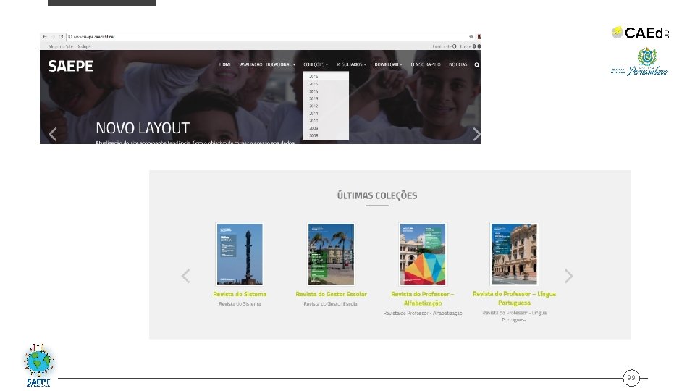Open the Revista do Professor Língua Portuguesa cover
Image resolution: width=695 pixels, height=391 pixels.
(x=514, y=254)
